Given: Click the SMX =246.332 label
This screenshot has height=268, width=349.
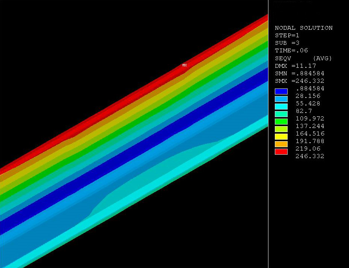Looking at the screenshot, I should (299, 81).
